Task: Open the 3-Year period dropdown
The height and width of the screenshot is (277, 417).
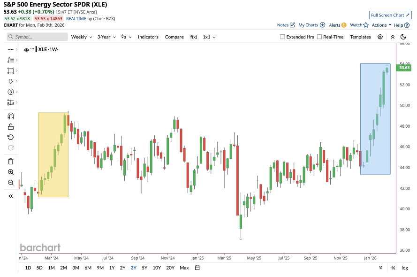Action: pos(106,37)
